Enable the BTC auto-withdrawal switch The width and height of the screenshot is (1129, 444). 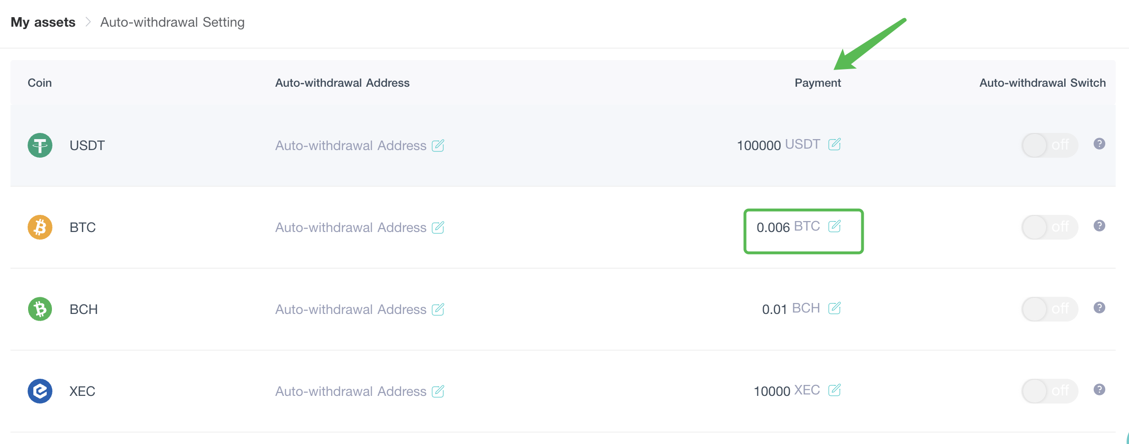pyautogui.click(x=1049, y=227)
